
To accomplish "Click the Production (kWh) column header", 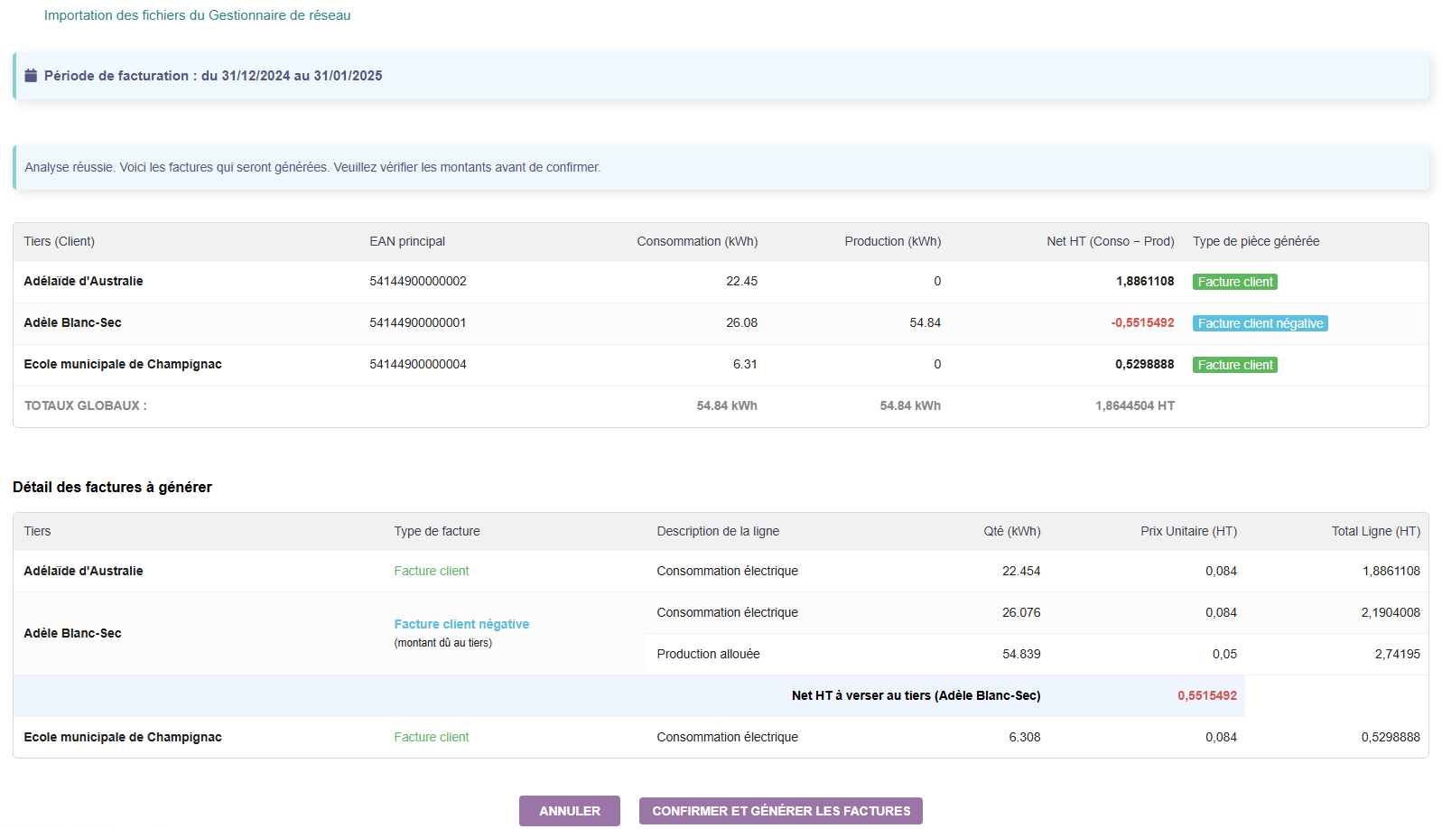I will (x=893, y=241).
